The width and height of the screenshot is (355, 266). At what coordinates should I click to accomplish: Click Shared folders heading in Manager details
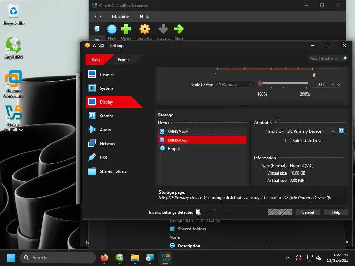192,229
